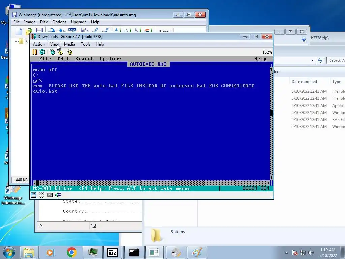The height and width of the screenshot is (259, 345).
Task: Sort Explorer list by Type column
Action: [x=338, y=82]
